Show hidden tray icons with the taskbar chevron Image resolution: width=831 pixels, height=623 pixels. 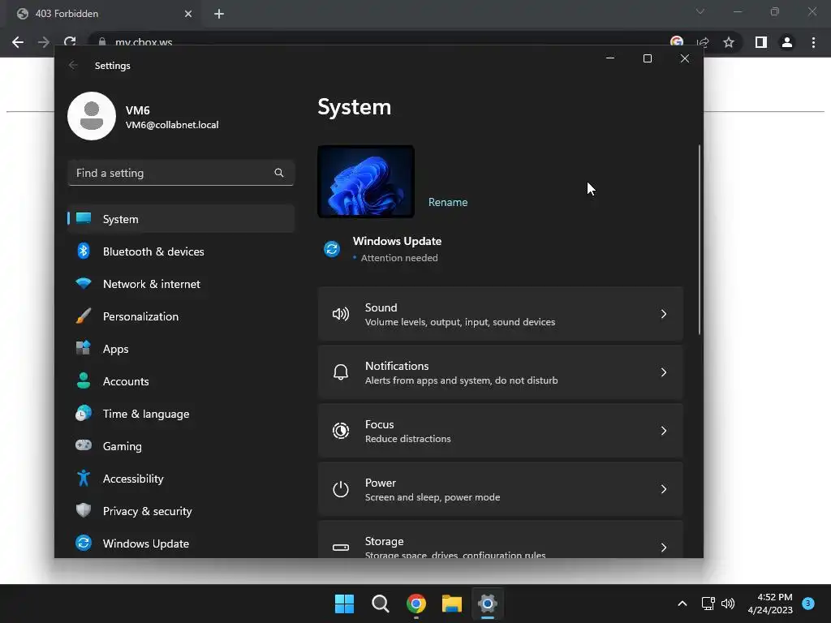[x=682, y=604]
